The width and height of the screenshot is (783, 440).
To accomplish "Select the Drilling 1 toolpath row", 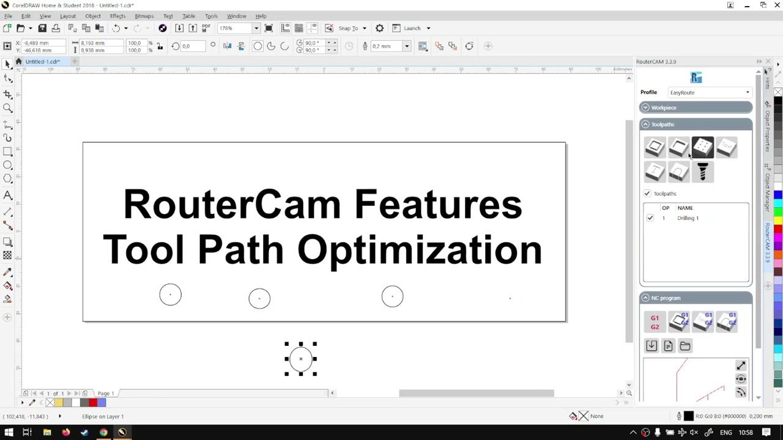I will (x=696, y=218).
